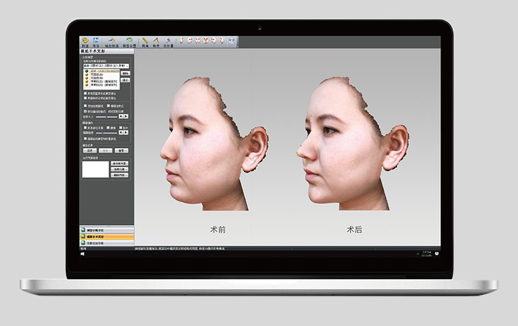Select the distance (距离) measurement tool
The height and width of the screenshot is (326, 518).
146,42
